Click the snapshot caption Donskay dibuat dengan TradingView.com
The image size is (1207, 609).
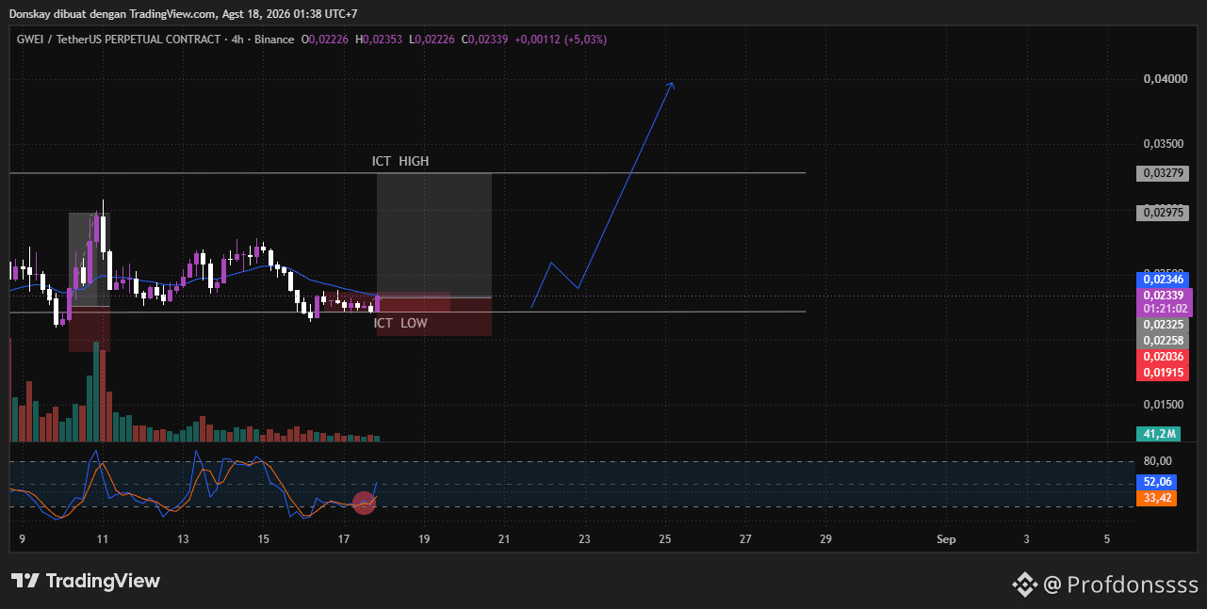click(112, 14)
